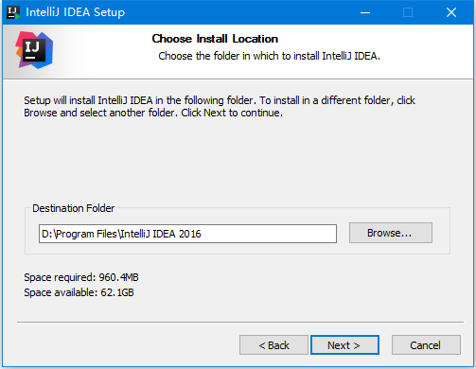Place cursor after '2016' in path field
The image size is (476, 369).
click(202, 234)
